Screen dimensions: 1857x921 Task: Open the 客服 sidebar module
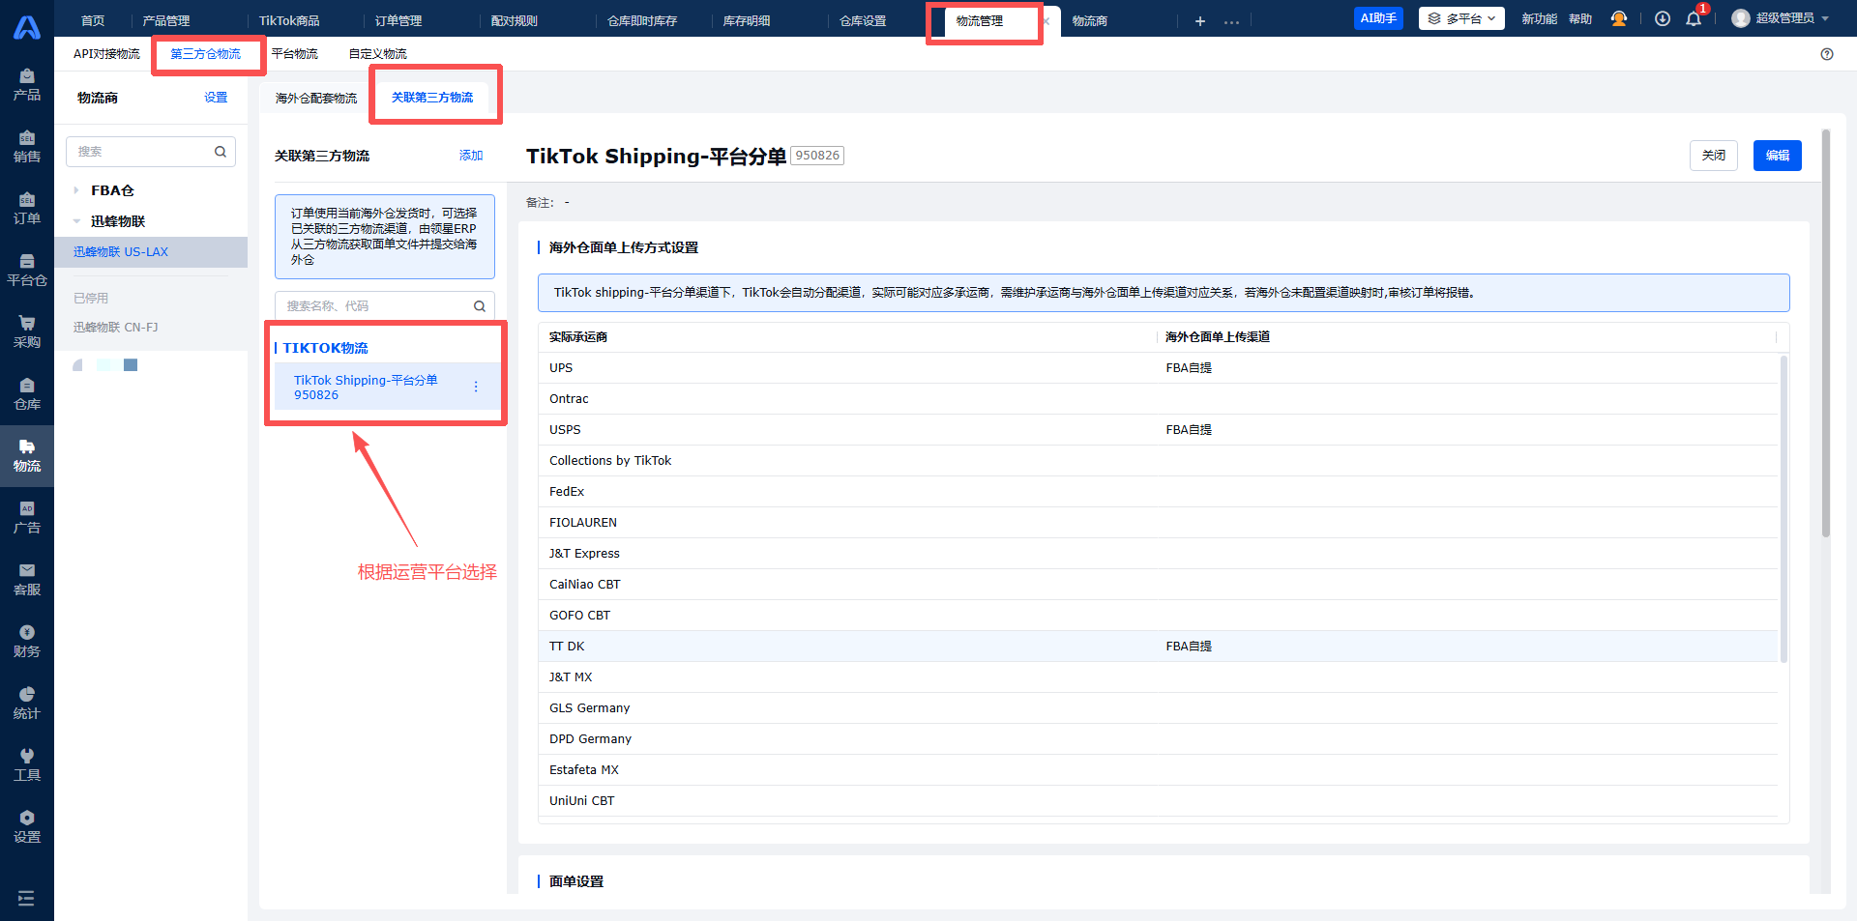(27, 580)
